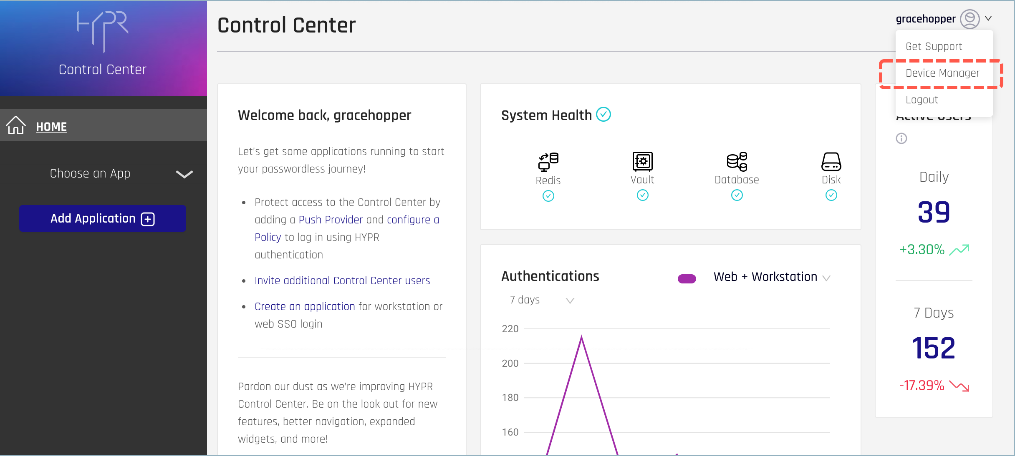
Task: Open the Web + Workstation filter dropdown
Action: [x=826, y=278]
